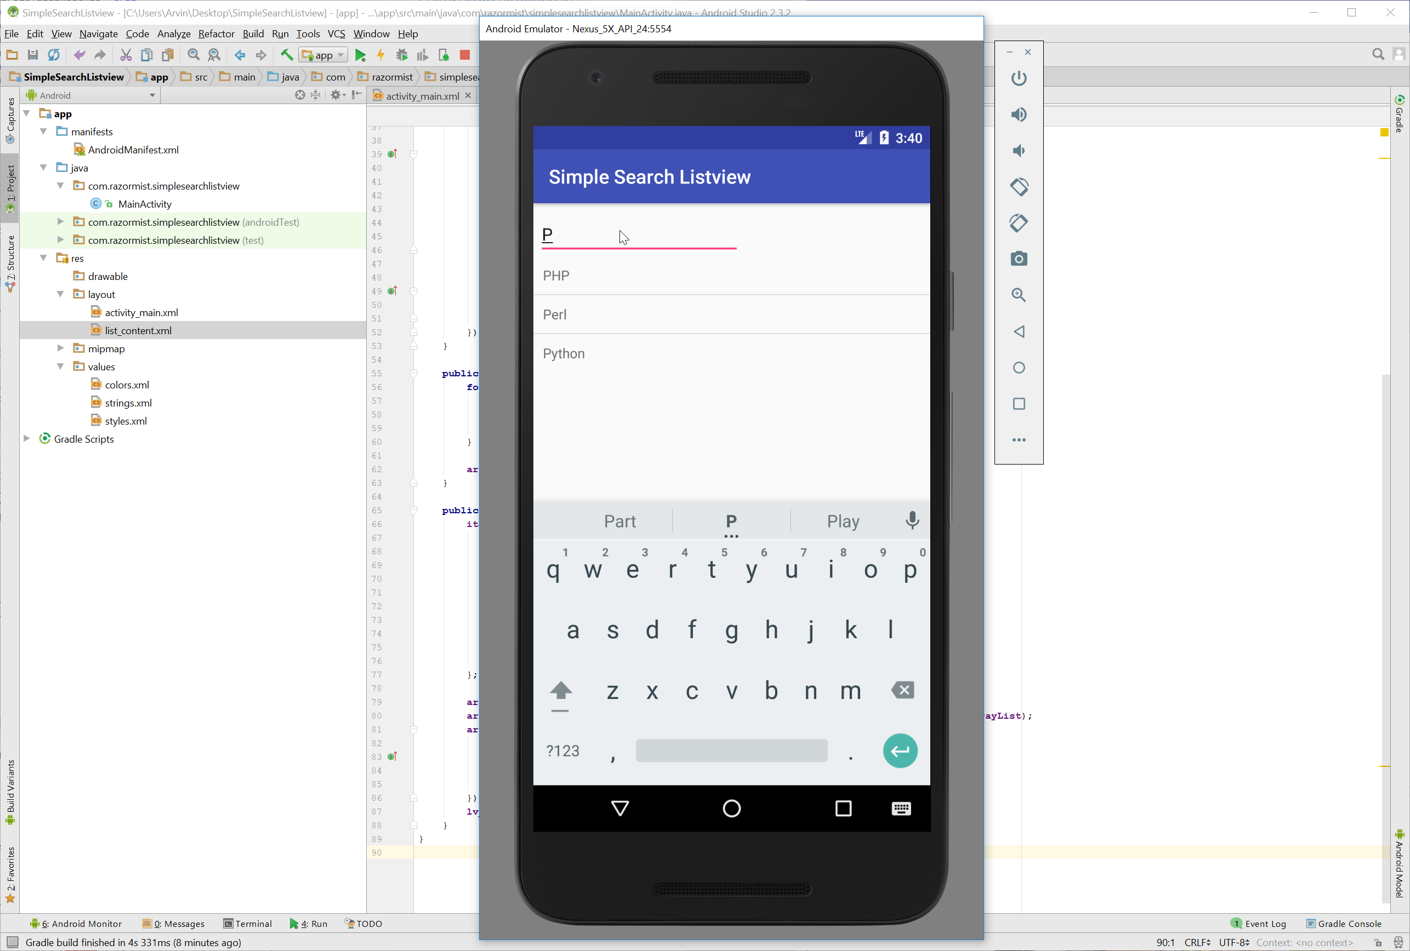This screenshot has width=1410, height=951.
Task: Click the Find magnifier toolbar icon
Action: coord(194,55)
